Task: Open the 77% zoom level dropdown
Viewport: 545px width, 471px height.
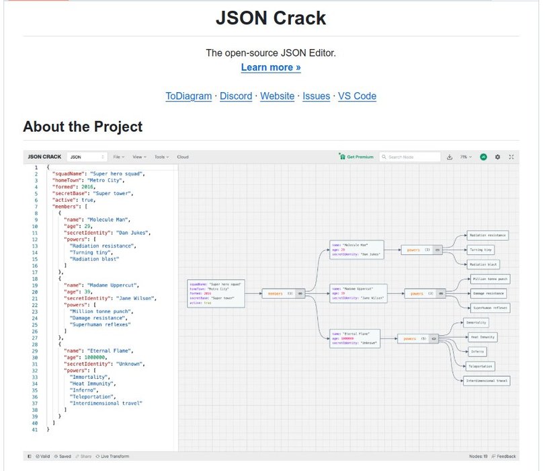Action: [466, 157]
